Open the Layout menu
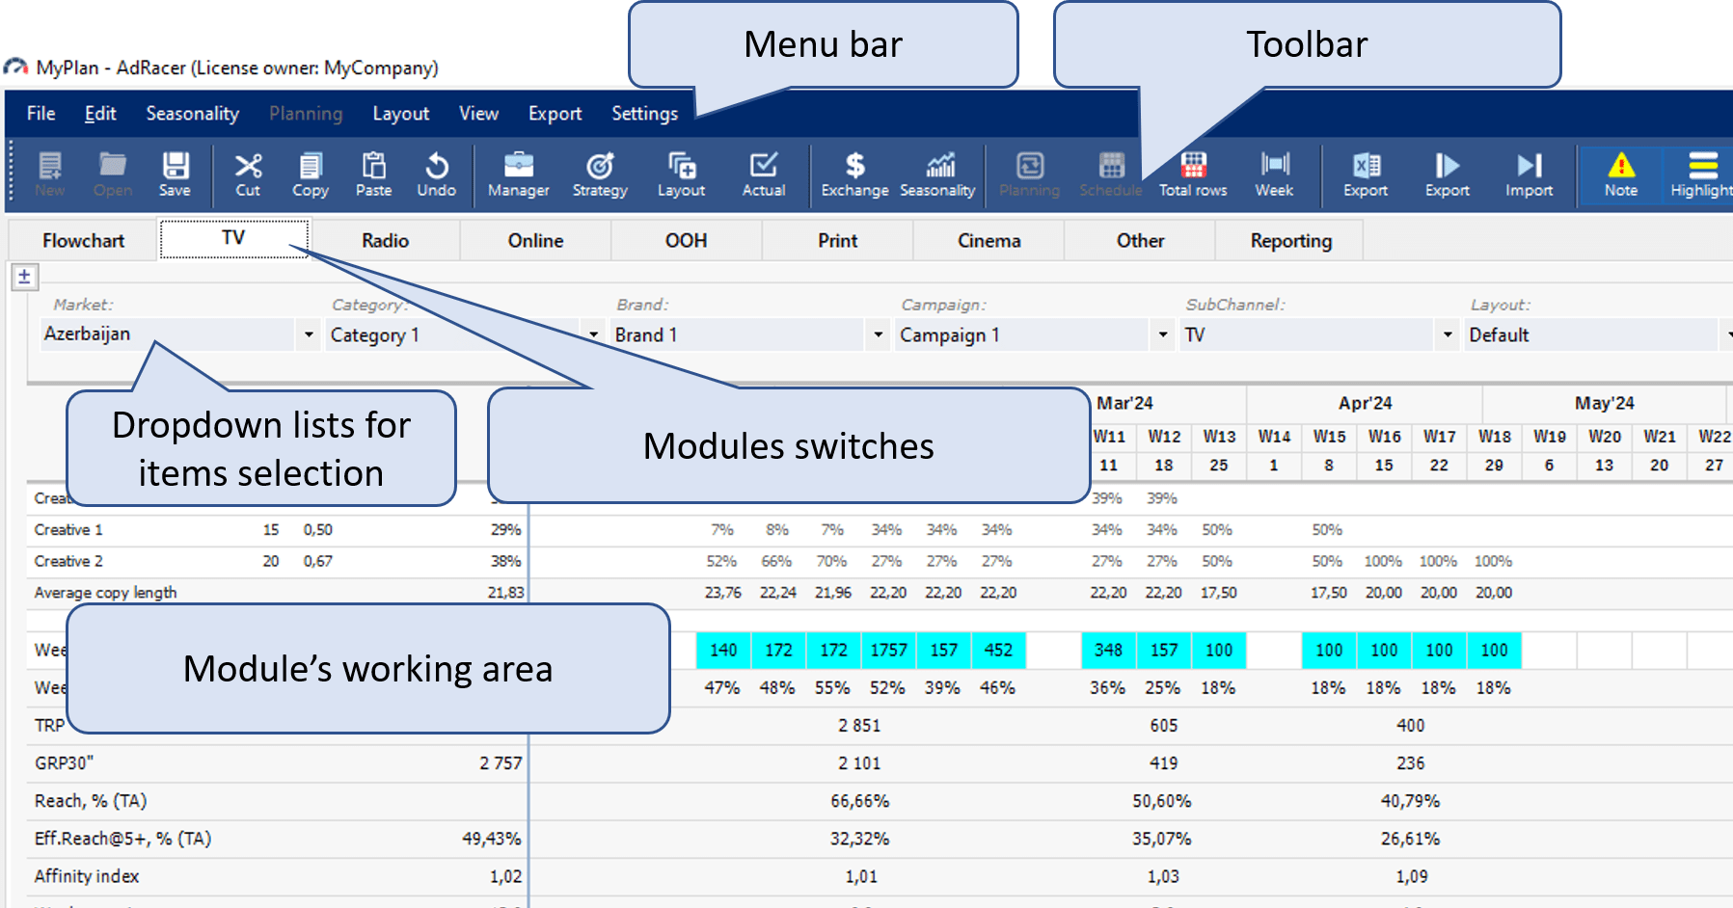The image size is (1733, 908). (400, 113)
